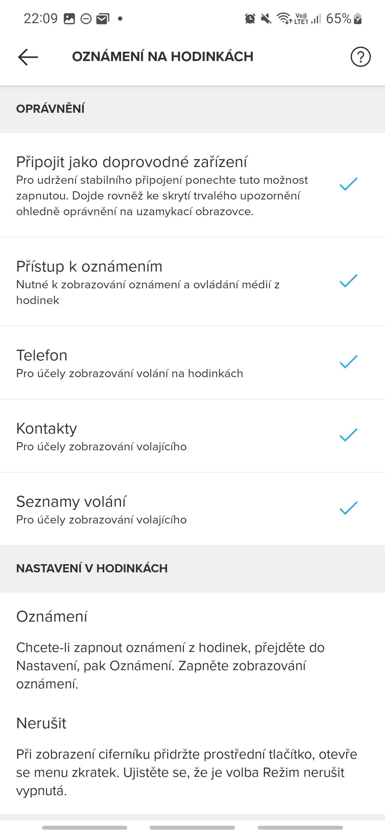The height and width of the screenshot is (835, 385).
Task: Tap the Do Not Disturb status icon
Action: (x=86, y=19)
